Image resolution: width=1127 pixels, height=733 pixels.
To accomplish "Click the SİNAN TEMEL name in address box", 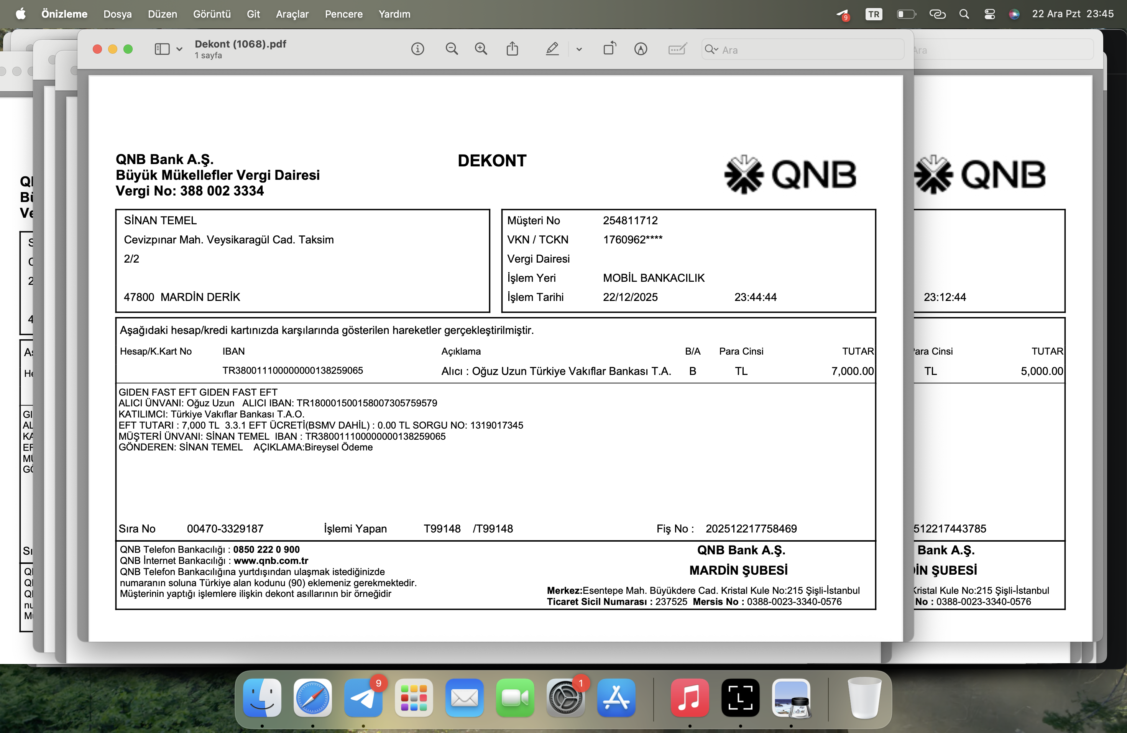I will click(x=160, y=220).
